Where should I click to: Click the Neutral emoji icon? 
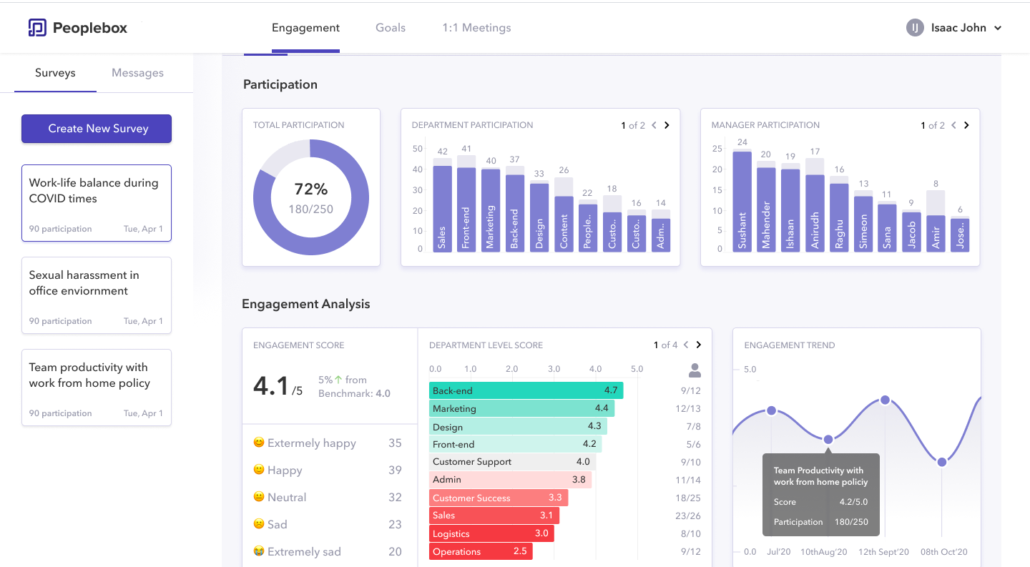point(259,497)
